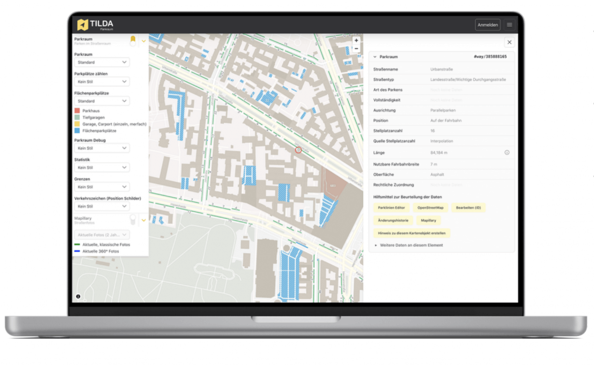Zoom in on the map
Image resolution: width=594 pixels, height=365 pixels.
pyautogui.click(x=356, y=41)
